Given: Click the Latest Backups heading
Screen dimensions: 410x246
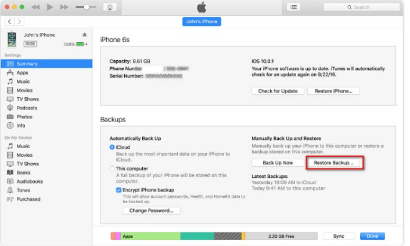Looking at the screenshot, I should (270, 177).
